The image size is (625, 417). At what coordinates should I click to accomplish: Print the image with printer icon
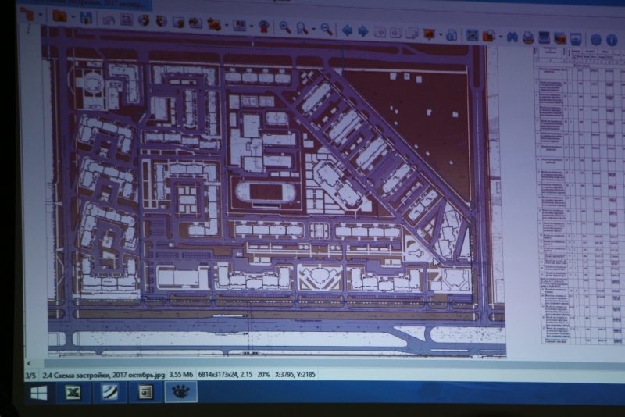point(528,37)
